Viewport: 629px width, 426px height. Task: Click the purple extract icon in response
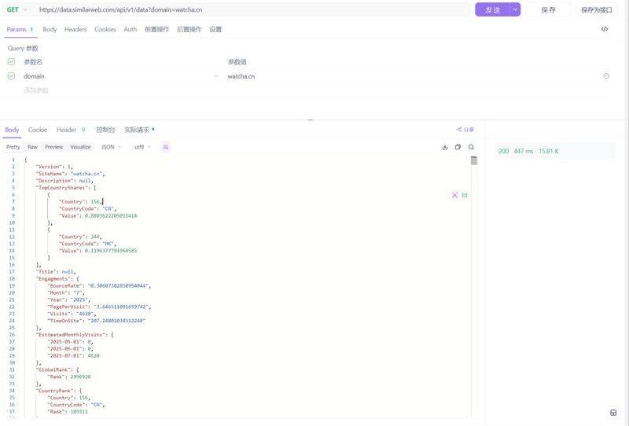click(454, 195)
